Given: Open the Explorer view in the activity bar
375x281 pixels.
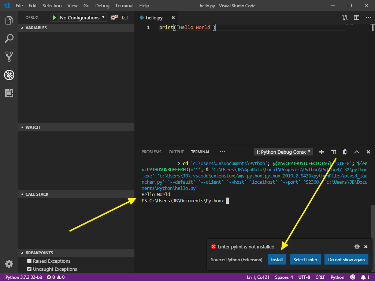Looking at the screenshot, I should [9, 21].
